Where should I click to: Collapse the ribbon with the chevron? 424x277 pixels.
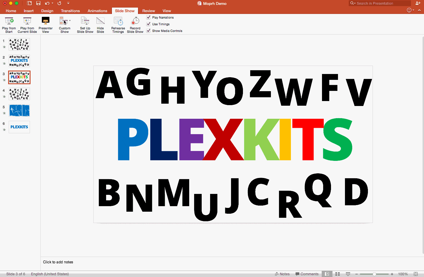pyautogui.click(x=419, y=10)
